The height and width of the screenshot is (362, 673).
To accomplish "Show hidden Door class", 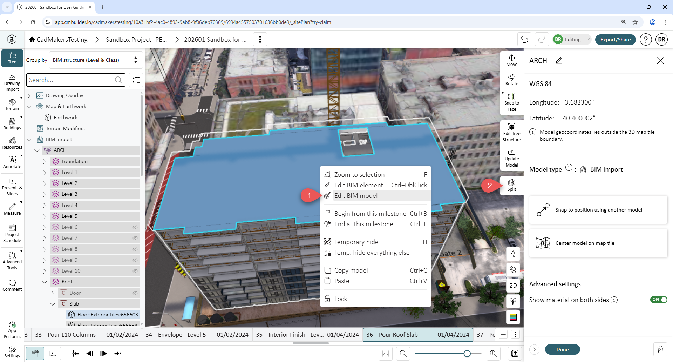I will [135, 293].
